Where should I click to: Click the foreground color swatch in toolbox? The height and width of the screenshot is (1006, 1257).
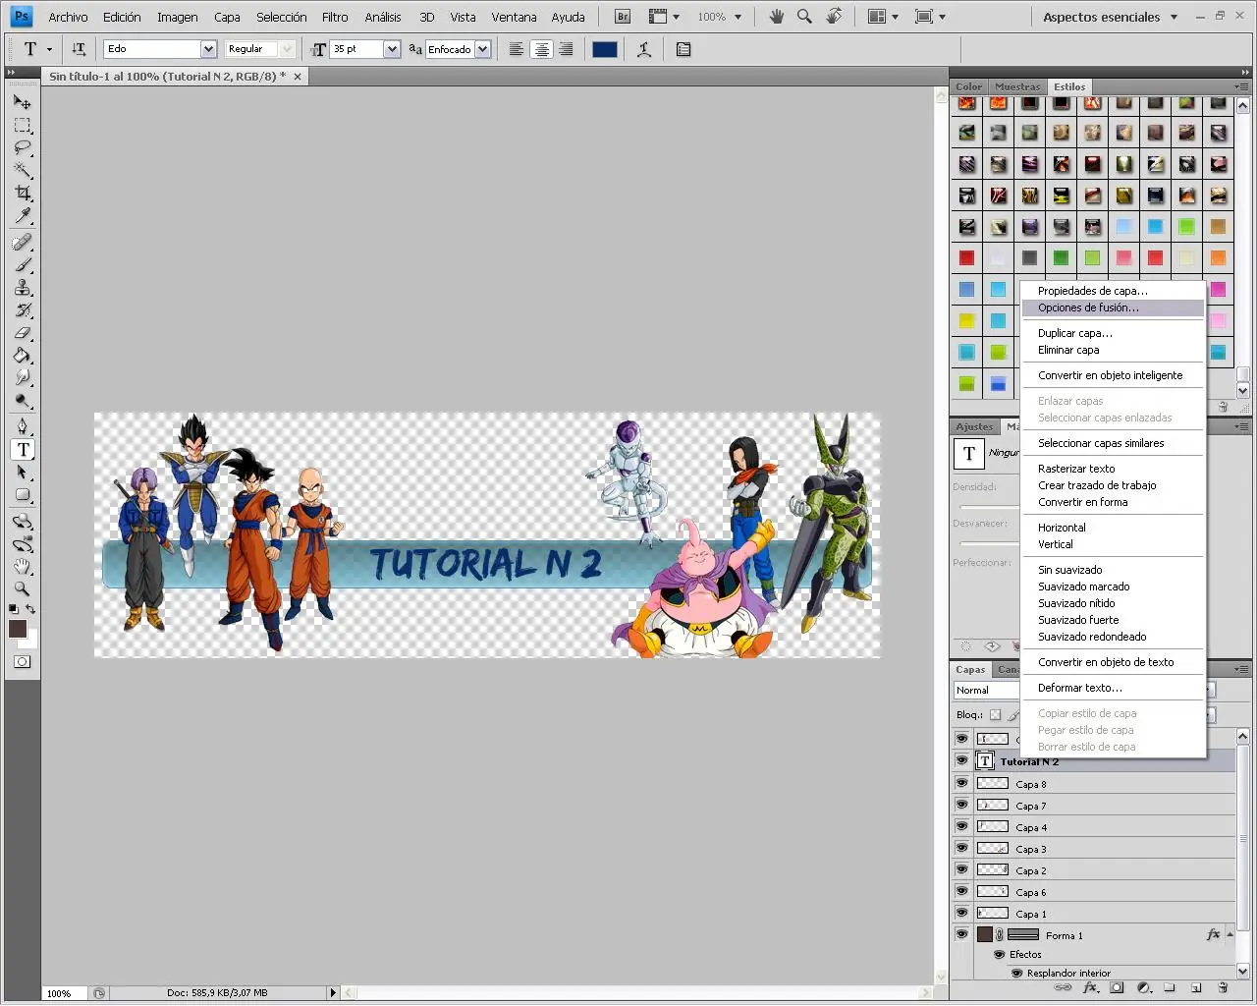click(18, 629)
